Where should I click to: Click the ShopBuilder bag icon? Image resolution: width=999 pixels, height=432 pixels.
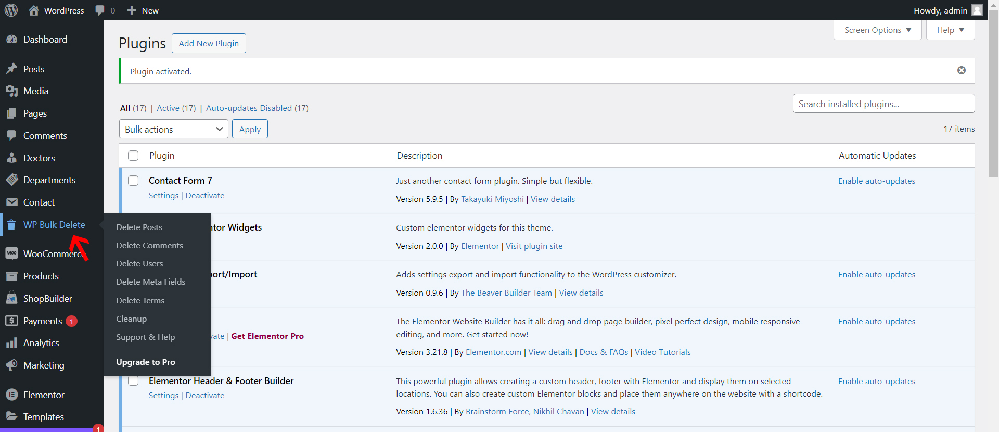click(x=11, y=299)
